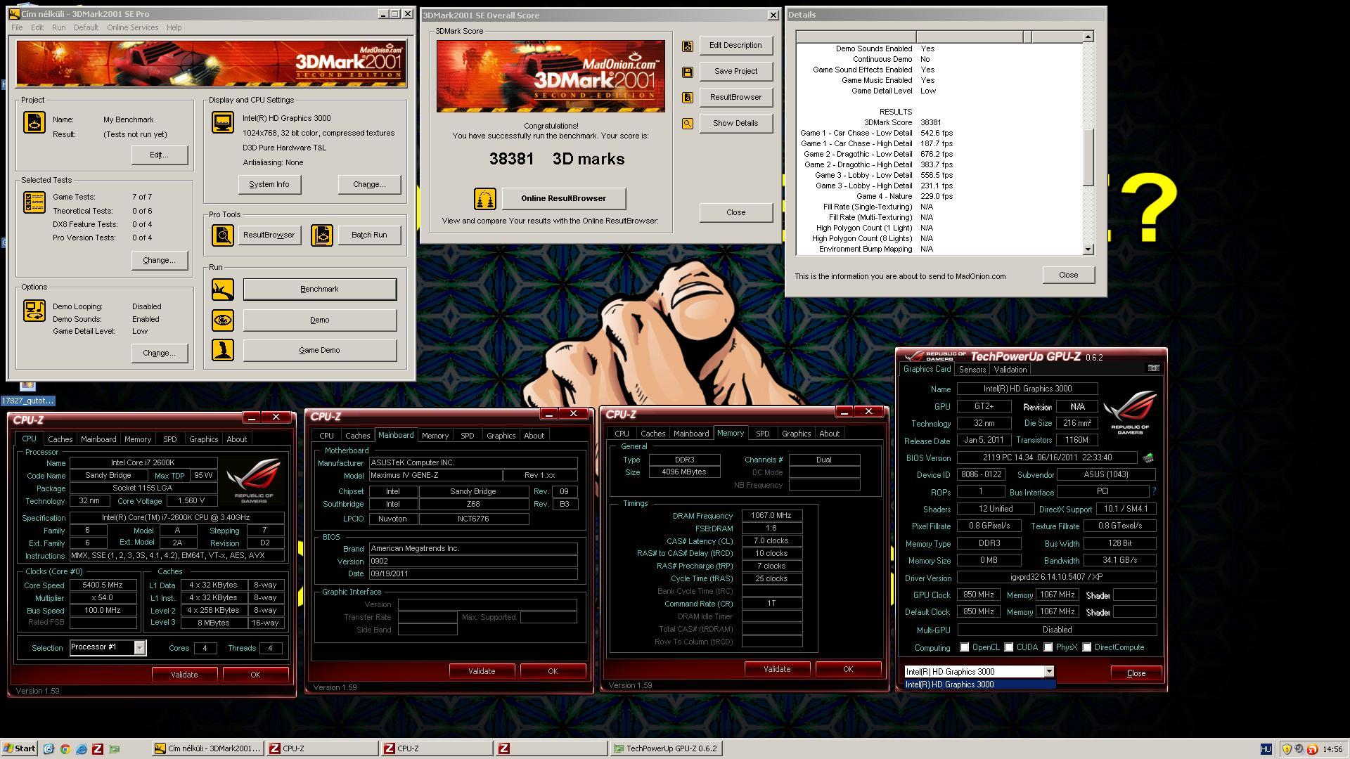Switch to Sensors tab in GPU-Z
The width and height of the screenshot is (1350, 759).
(972, 370)
